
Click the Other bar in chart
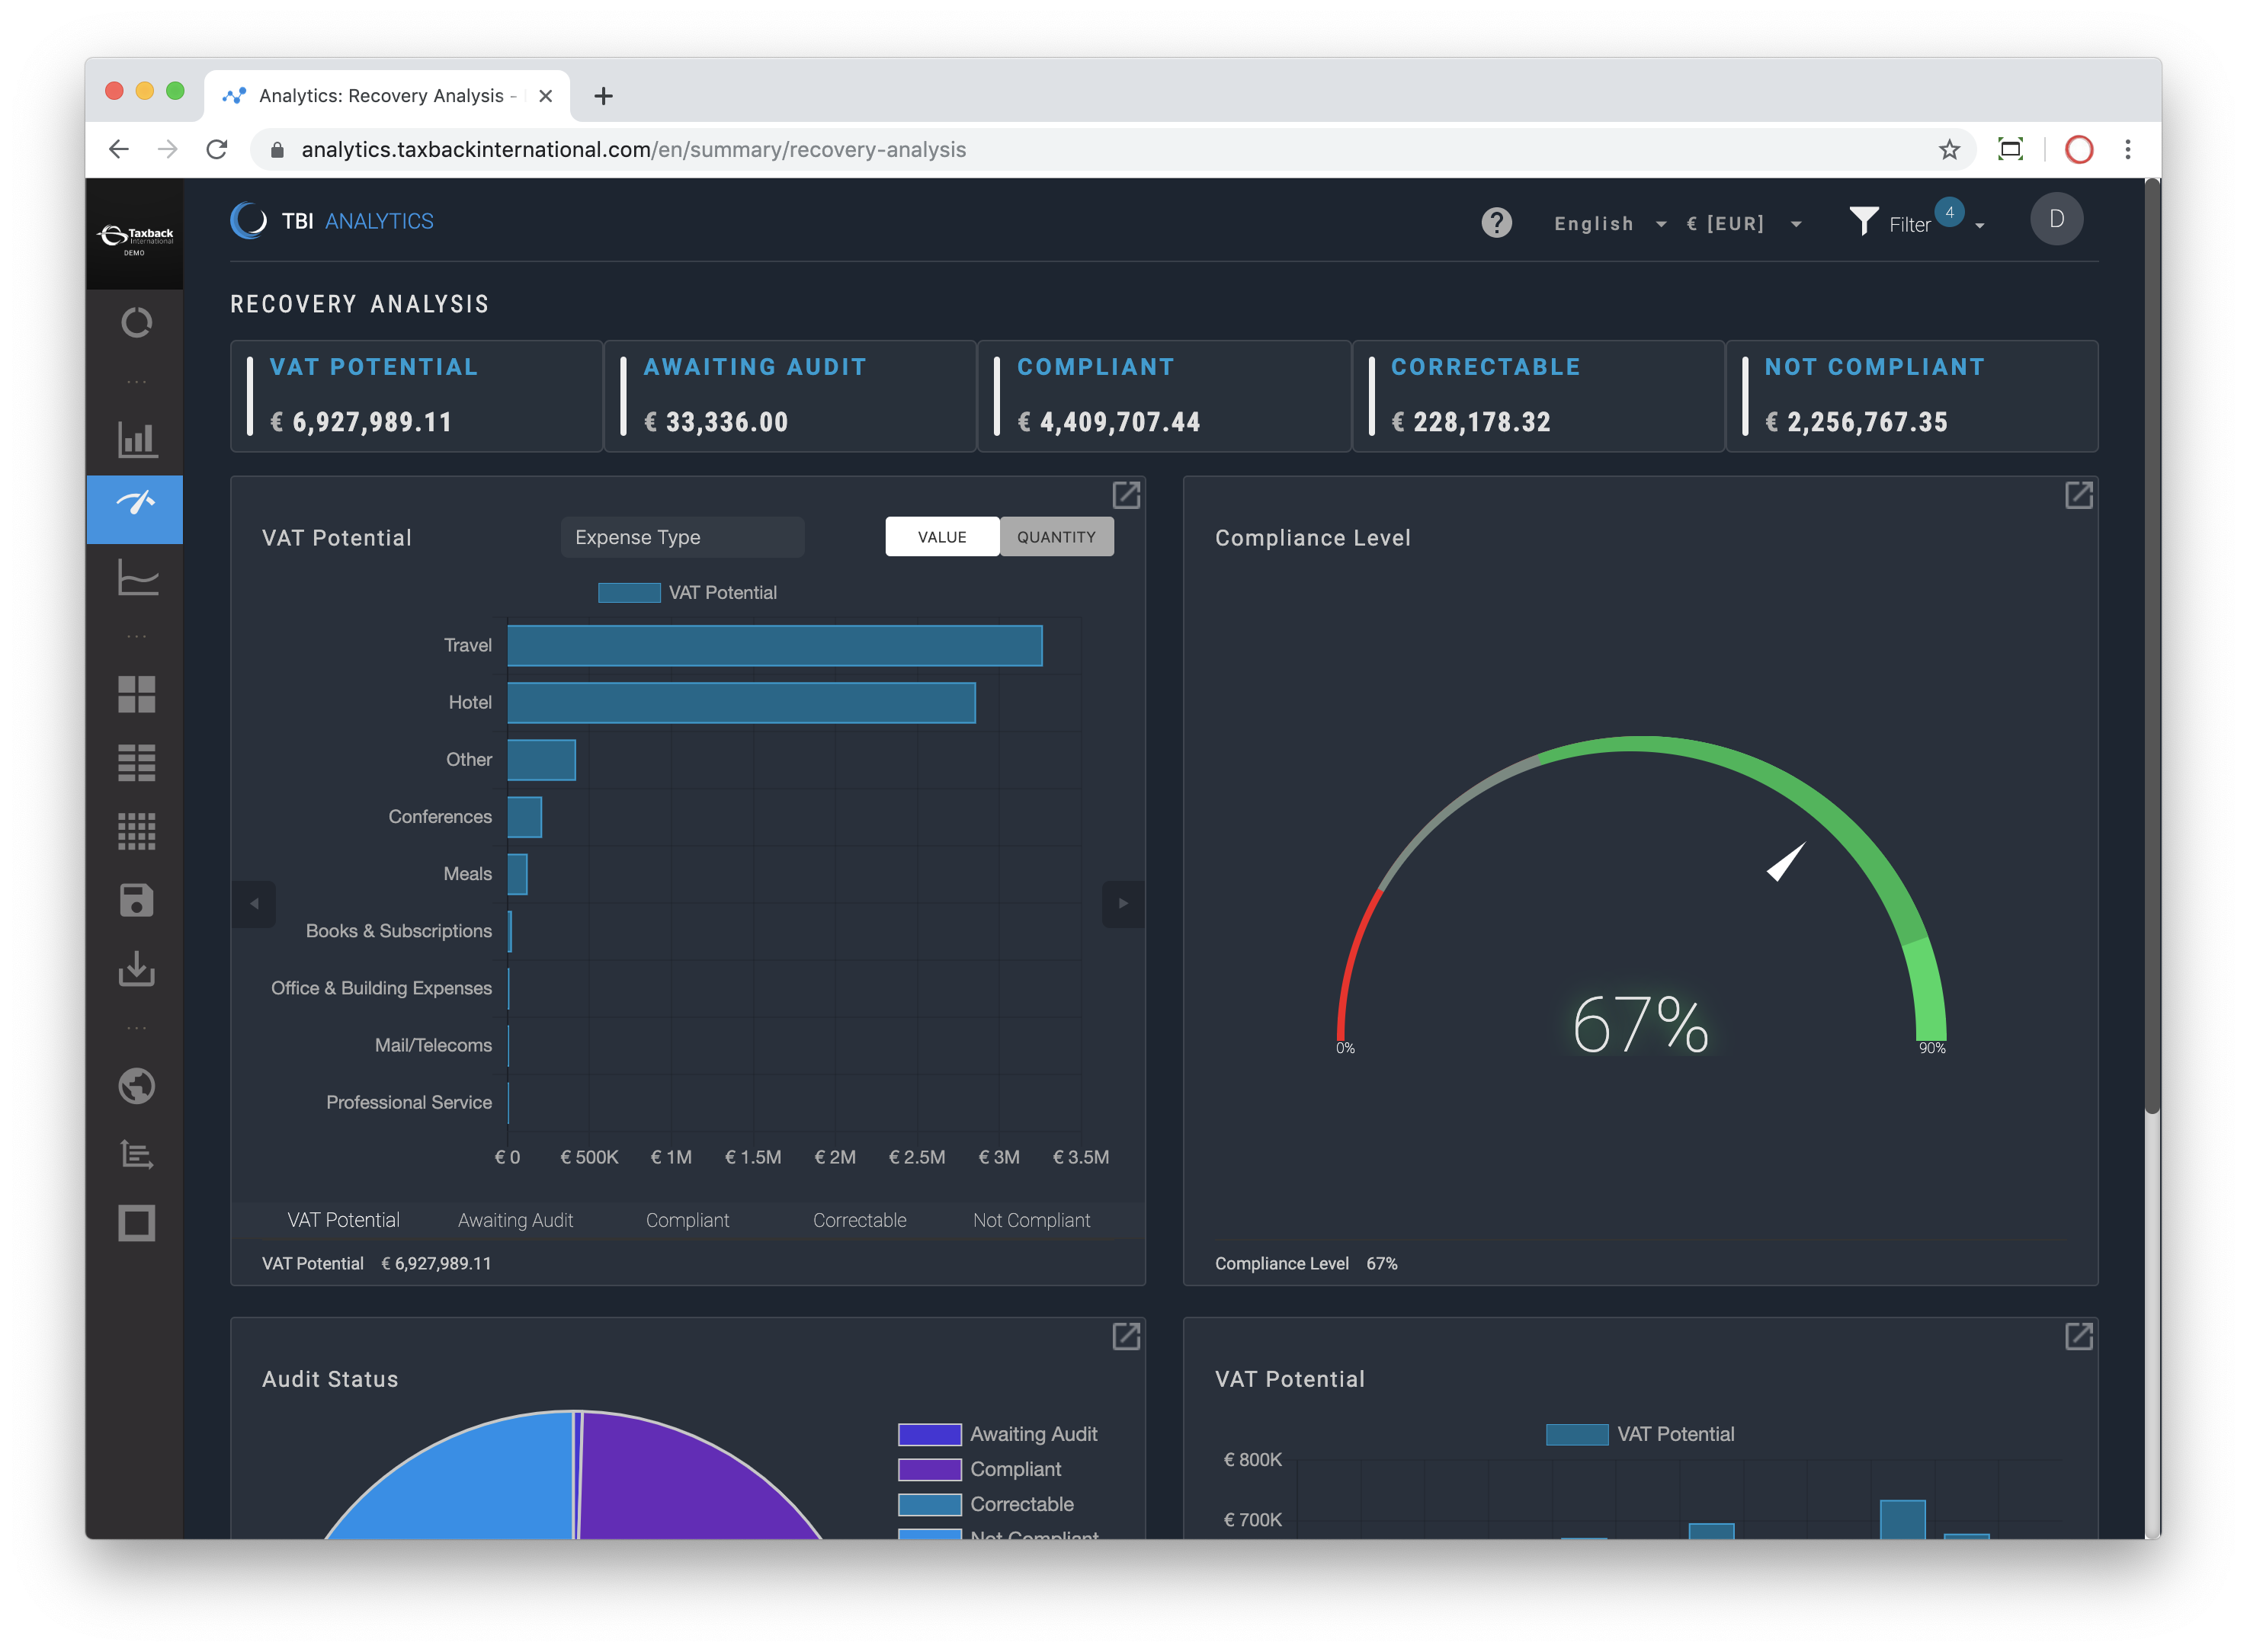point(541,760)
